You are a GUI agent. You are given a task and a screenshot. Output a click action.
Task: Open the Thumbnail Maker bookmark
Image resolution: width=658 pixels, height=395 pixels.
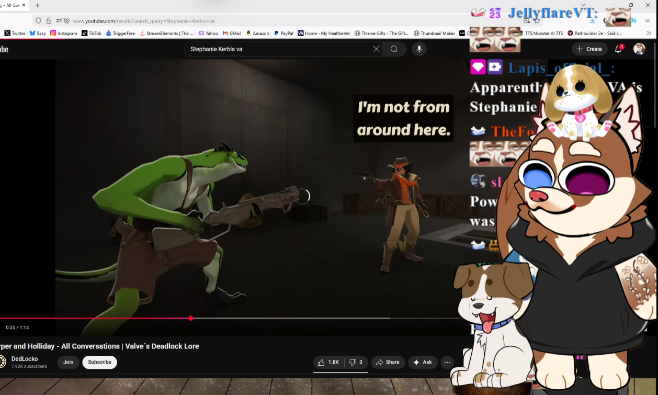pos(434,33)
